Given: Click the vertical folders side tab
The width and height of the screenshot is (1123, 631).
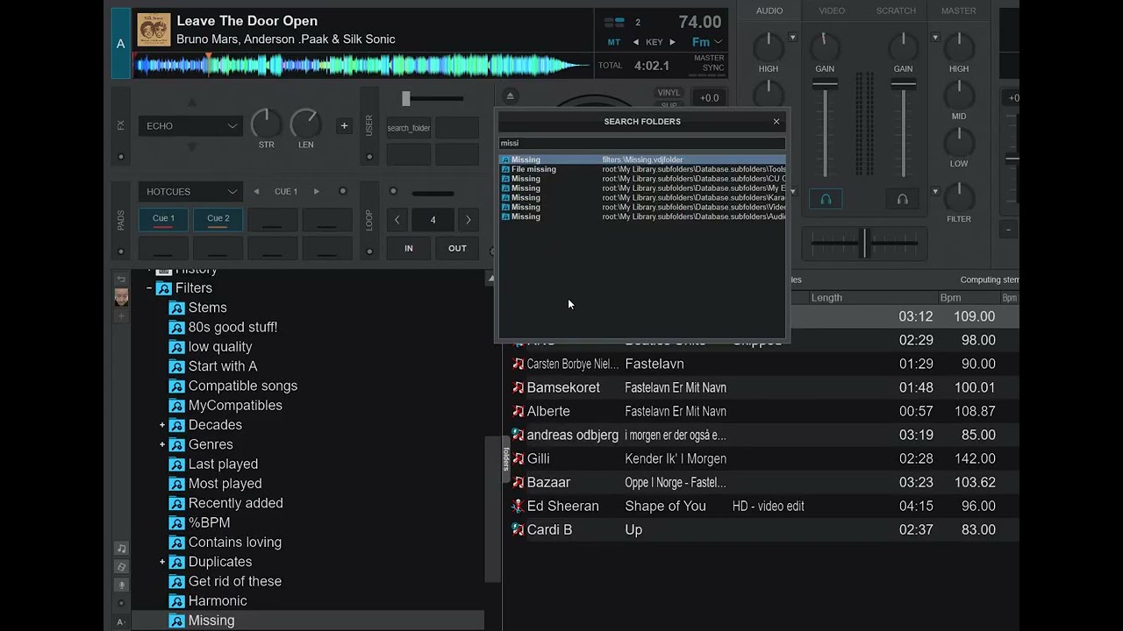Looking at the screenshot, I should coord(506,459).
